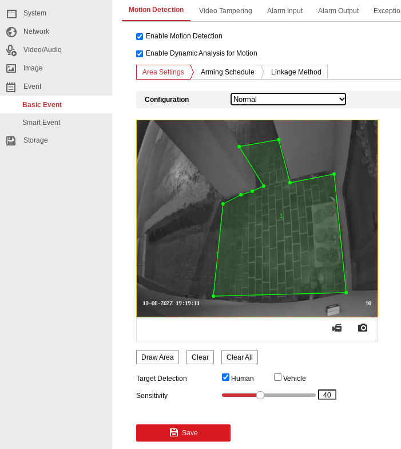Uncheck the Human target detection box

226,377
